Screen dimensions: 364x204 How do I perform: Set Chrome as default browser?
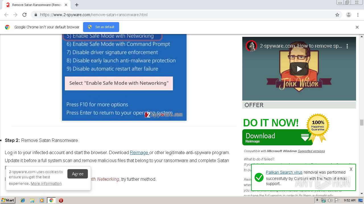(101, 27)
